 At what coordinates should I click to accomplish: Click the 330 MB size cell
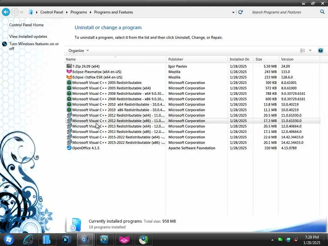click(x=270, y=148)
